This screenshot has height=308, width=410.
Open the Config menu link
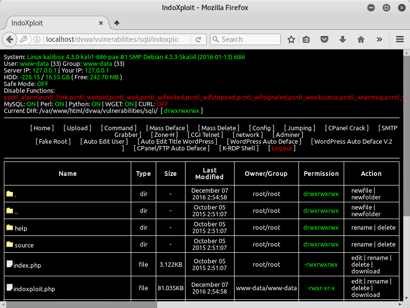(x=262, y=128)
